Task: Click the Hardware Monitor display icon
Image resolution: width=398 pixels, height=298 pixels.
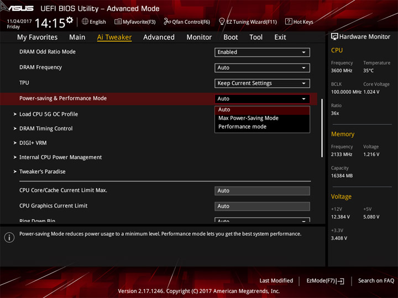Action: click(334, 37)
